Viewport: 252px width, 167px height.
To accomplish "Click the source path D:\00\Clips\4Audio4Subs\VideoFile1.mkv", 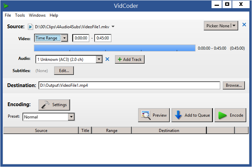I will tap(72, 27).
